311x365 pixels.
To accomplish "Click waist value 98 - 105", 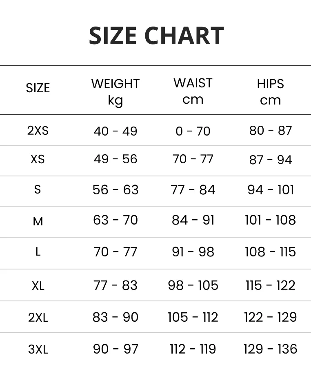I will click(x=193, y=285).
